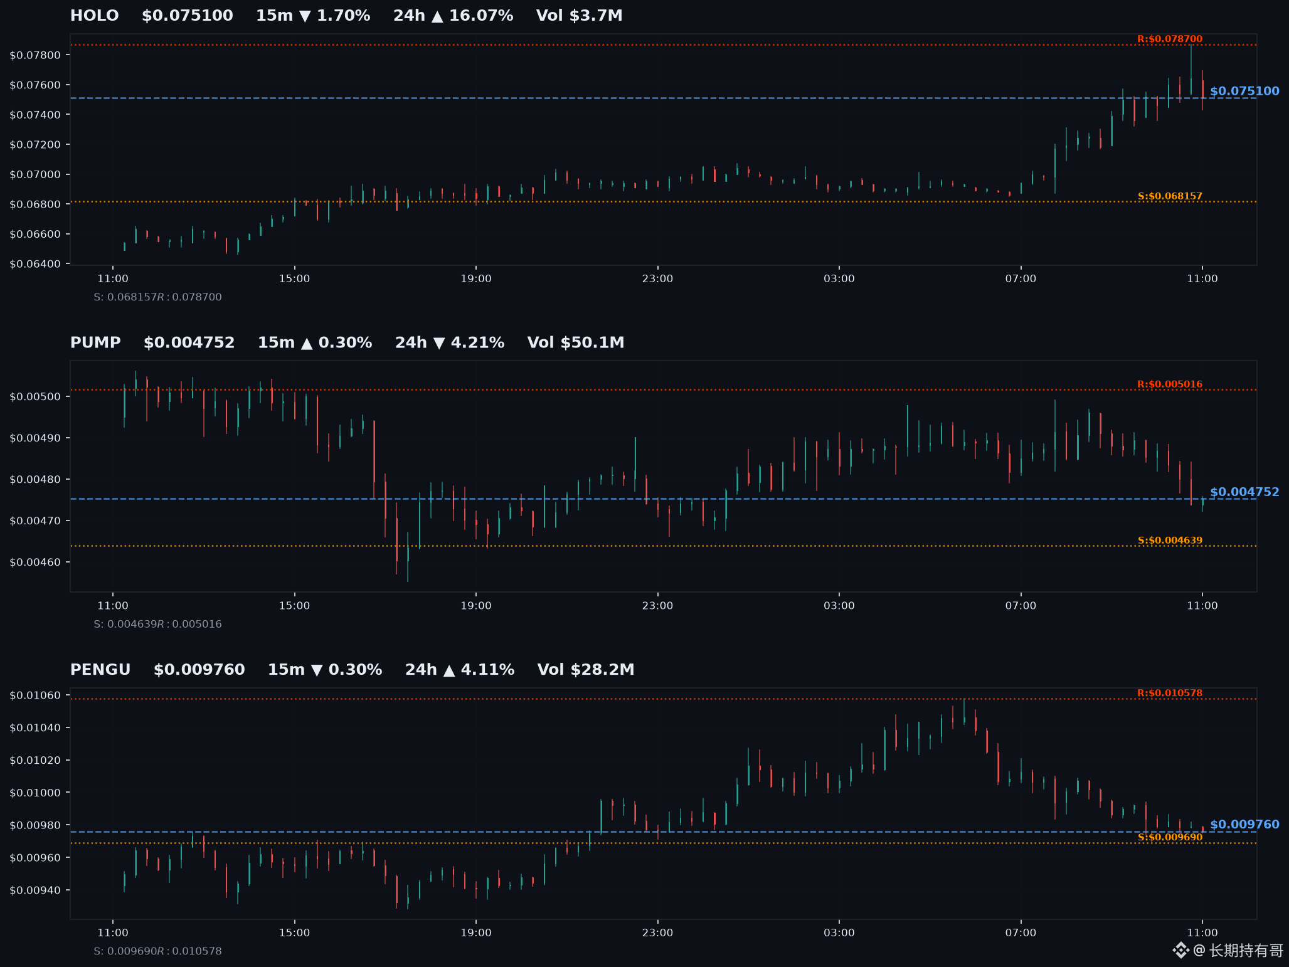Click the HOLO 15m change 1.70%
Screen dimensions: 1289x967
point(313,16)
